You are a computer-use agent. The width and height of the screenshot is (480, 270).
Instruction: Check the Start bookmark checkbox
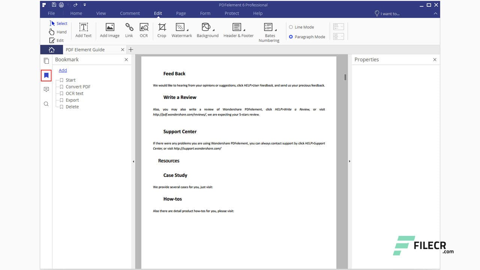61,80
